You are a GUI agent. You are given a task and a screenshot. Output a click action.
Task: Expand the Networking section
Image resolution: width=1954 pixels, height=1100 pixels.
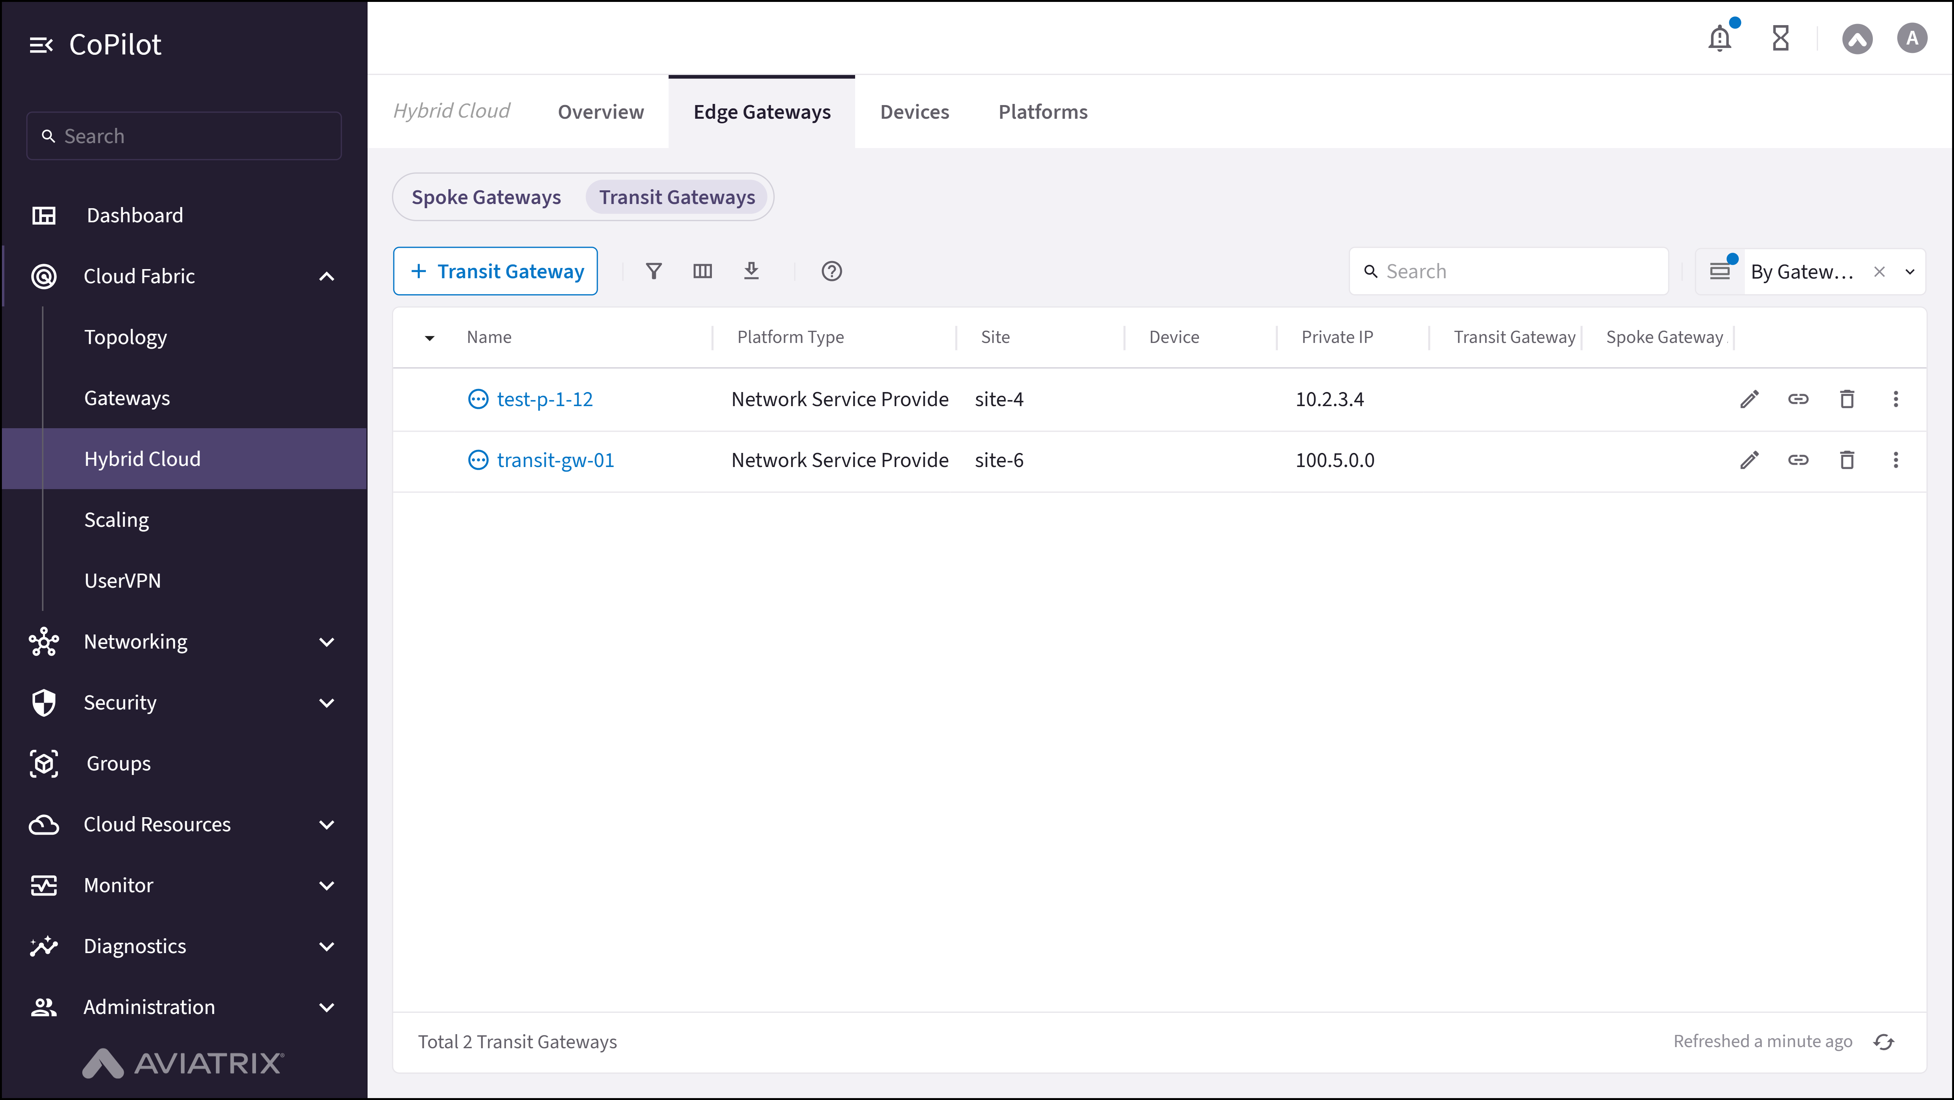[x=326, y=641]
